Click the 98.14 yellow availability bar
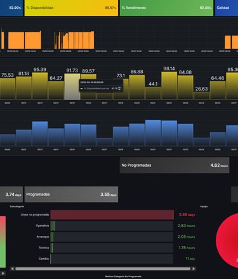Image resolution: width=238 pixels, height=279 pixels. click(x=169, y=86)
